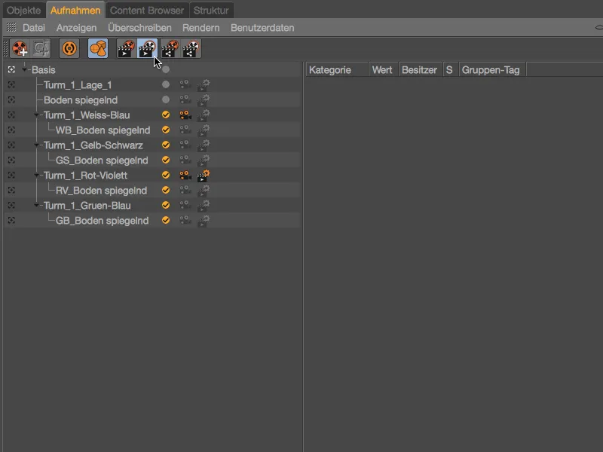
Task: Click the camera icon for GS_Boden spiegelnd
Action: point(185,160)
